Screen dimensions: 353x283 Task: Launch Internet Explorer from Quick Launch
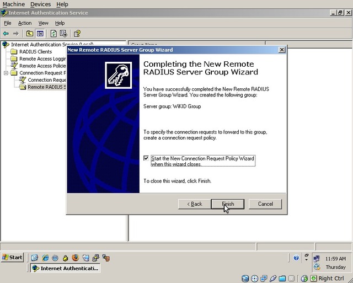coord(45,258)
